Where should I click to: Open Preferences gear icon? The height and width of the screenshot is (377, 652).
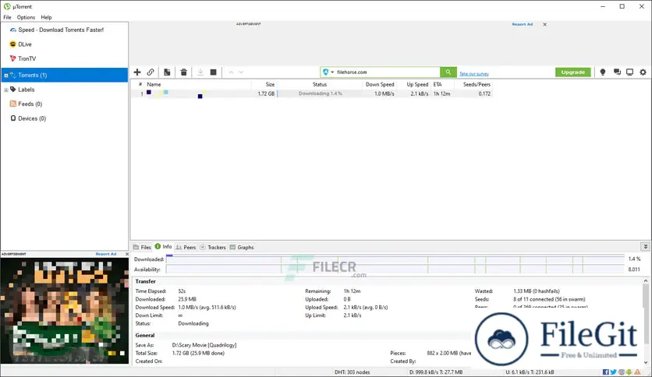click(x=643, y=72)
